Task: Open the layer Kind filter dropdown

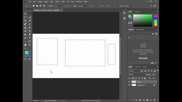Action: click(134, 71)
